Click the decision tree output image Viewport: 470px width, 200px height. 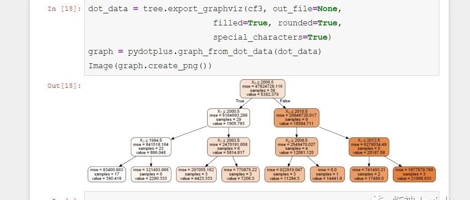coord(262,131)
